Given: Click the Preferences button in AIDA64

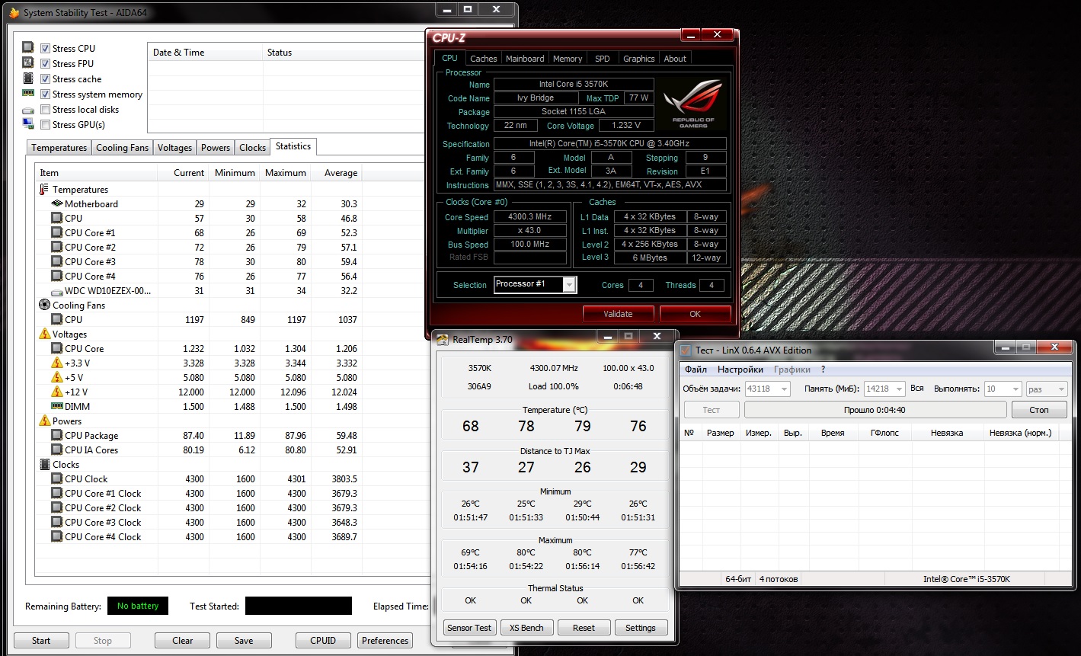Looking at the screenshot, I should [x=385, y=640].
